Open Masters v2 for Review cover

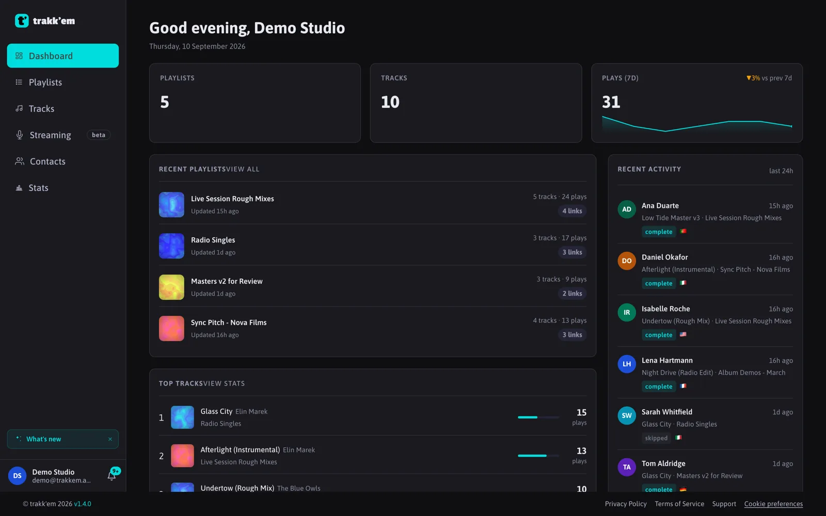(171, 287)
